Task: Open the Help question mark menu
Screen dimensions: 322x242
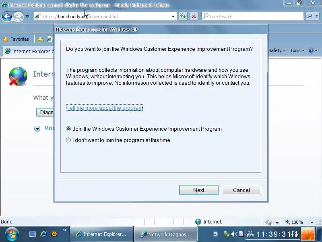Action: coord(313,50)
